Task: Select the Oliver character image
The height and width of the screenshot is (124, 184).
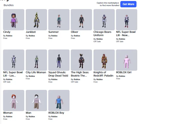Action: (81, 20)
